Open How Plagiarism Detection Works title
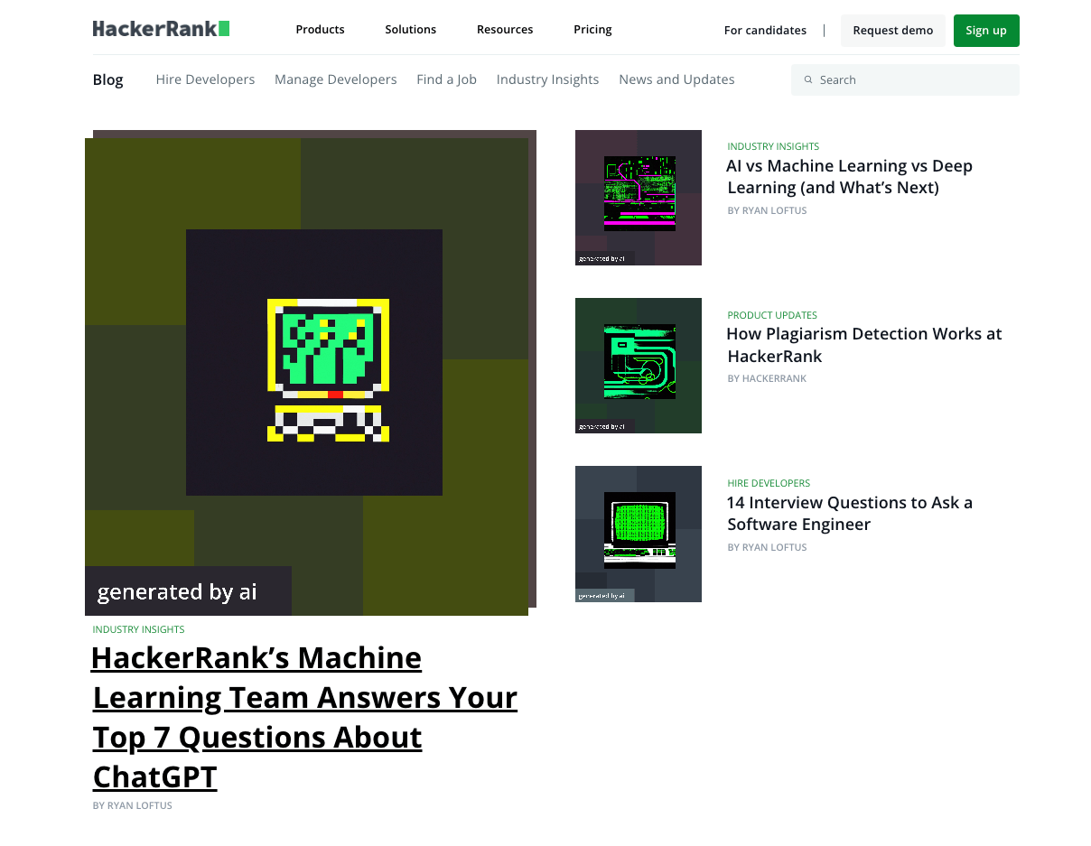The width and height of the screenshot is (1091, 846). click(x=864, y=345)
